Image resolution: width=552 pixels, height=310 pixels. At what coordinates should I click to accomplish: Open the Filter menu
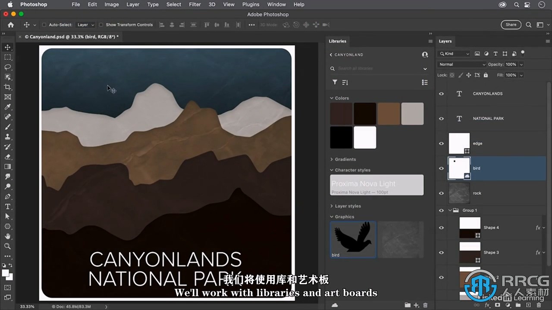click(x=195, y=4)
